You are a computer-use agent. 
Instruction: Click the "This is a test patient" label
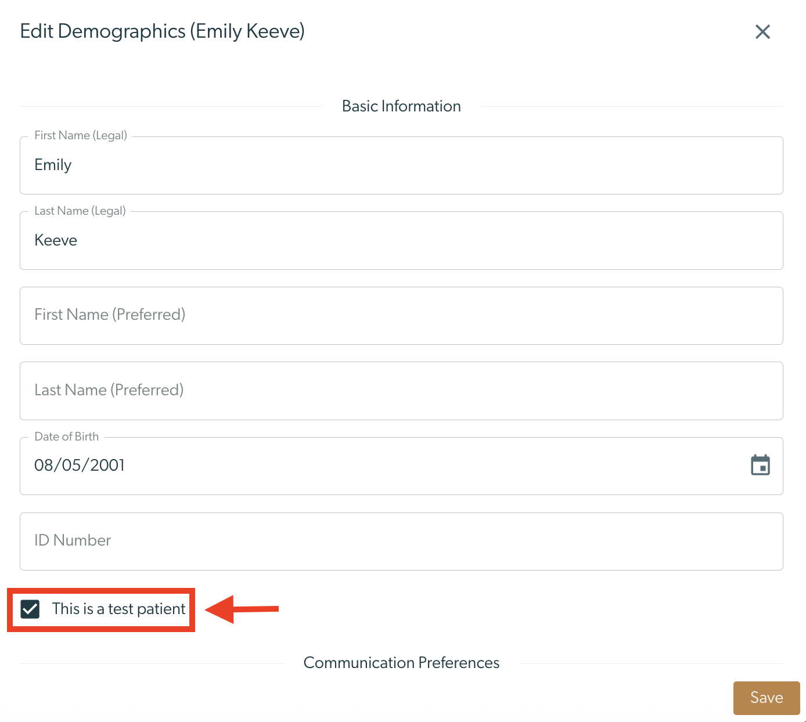point(118,608)
